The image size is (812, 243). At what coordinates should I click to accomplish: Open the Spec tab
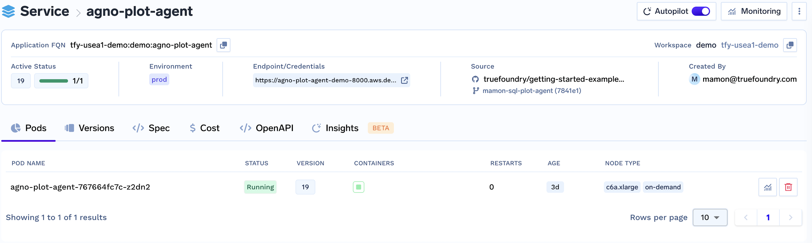pyautogui.click(x=151, y=128)
